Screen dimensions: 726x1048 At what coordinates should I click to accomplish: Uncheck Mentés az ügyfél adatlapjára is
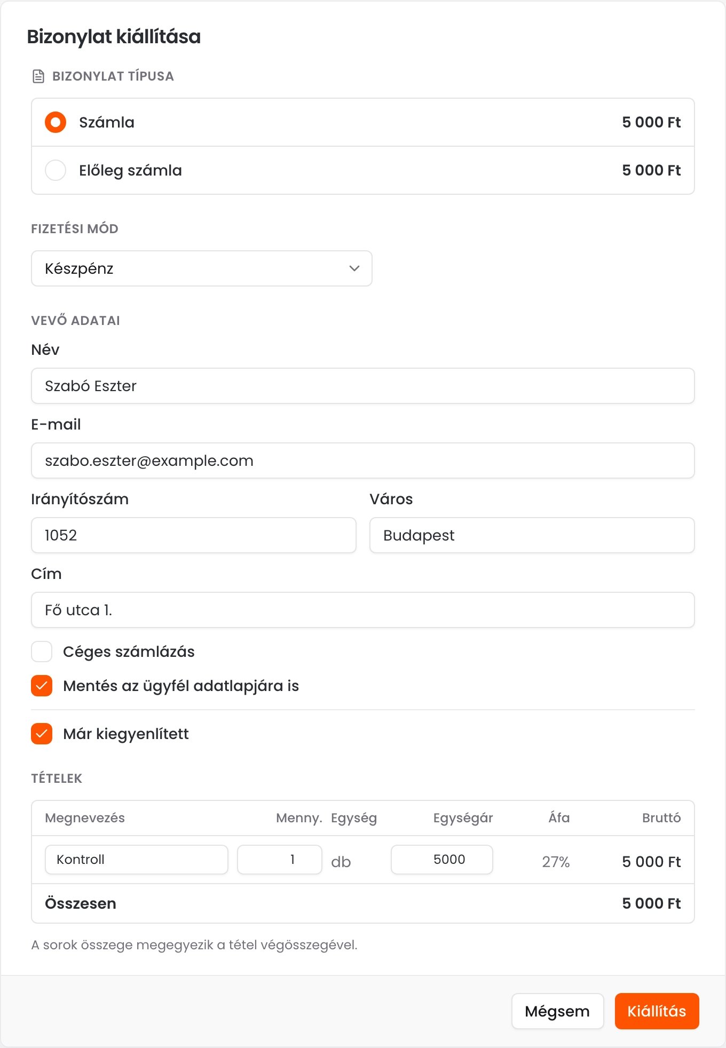tap(42, 686)
